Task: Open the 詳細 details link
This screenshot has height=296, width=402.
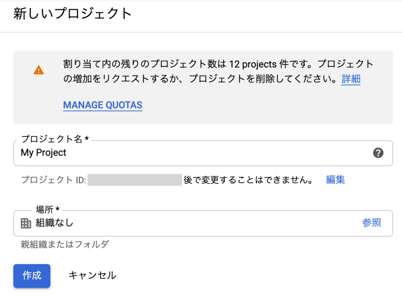Action: tap(351, 79)
